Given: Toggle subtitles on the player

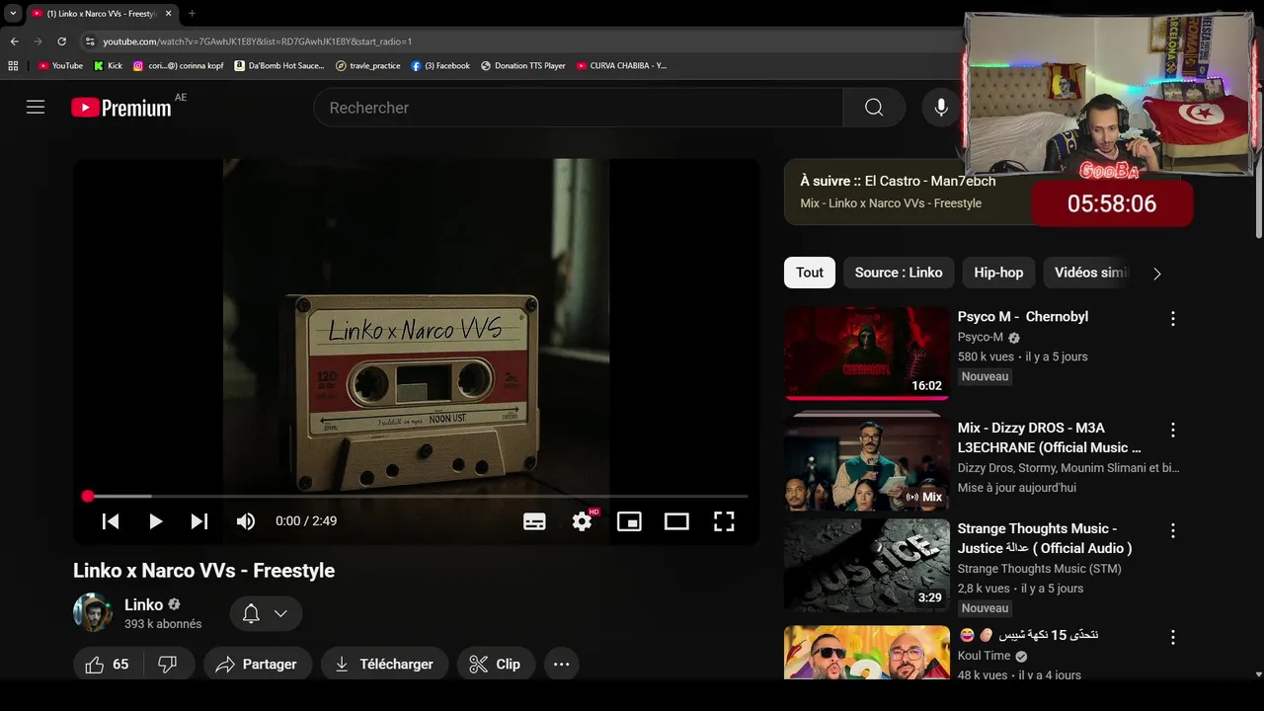Looking at the screenshot, I should [x=534, y=521].
